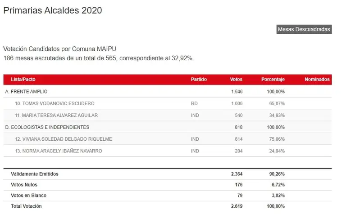Click the Primarias Alcaldes 2020 heading
The width and height of the screenshot is (346, 214).
point(53,11)
